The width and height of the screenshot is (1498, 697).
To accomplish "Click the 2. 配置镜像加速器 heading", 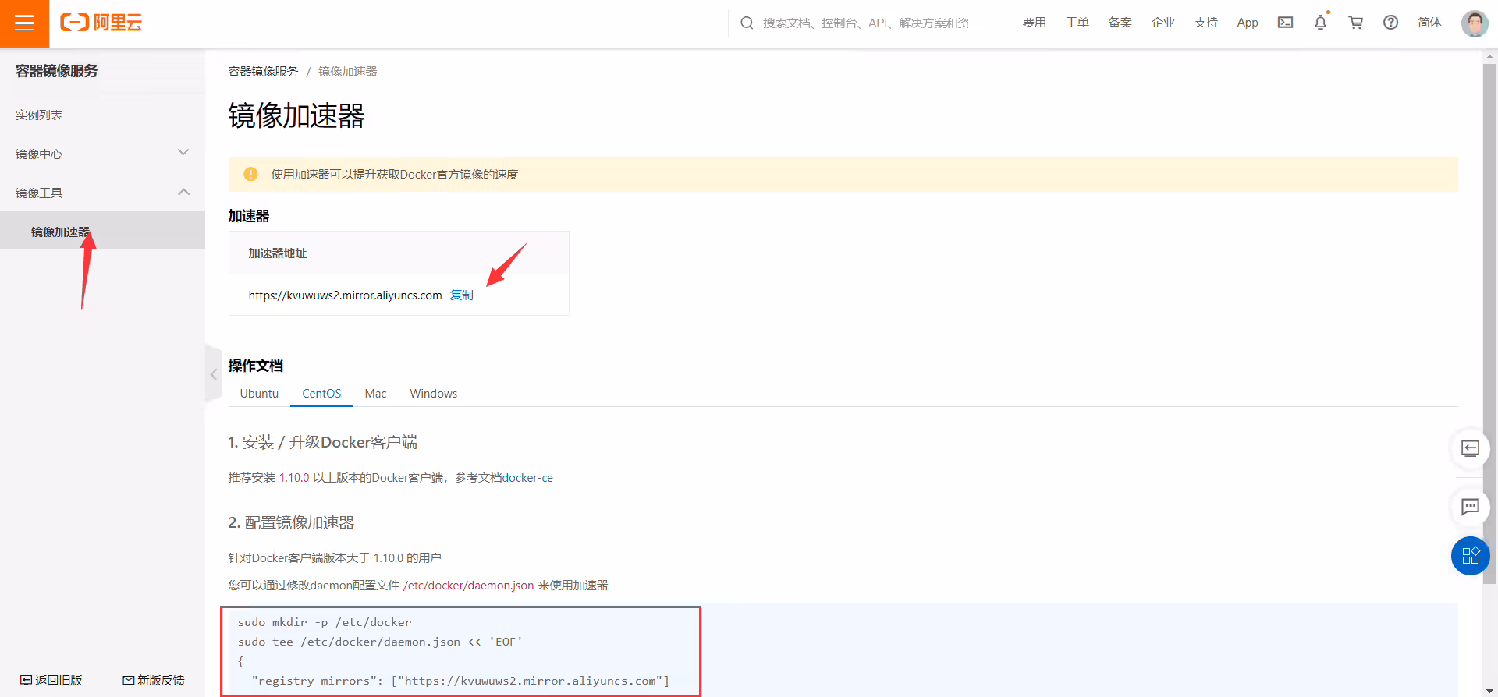I will (291, 522).
